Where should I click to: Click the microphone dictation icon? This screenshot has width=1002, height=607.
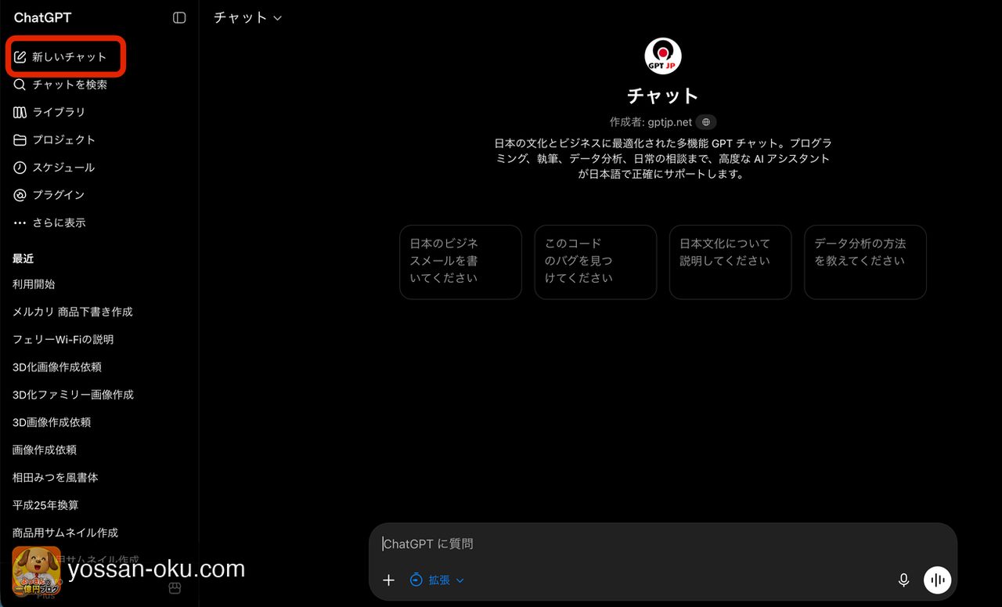click(x=903, y=580)
